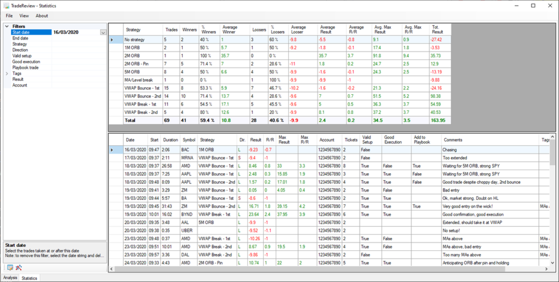Open the About menu
559x282 pixels.
tap(42, 16)
